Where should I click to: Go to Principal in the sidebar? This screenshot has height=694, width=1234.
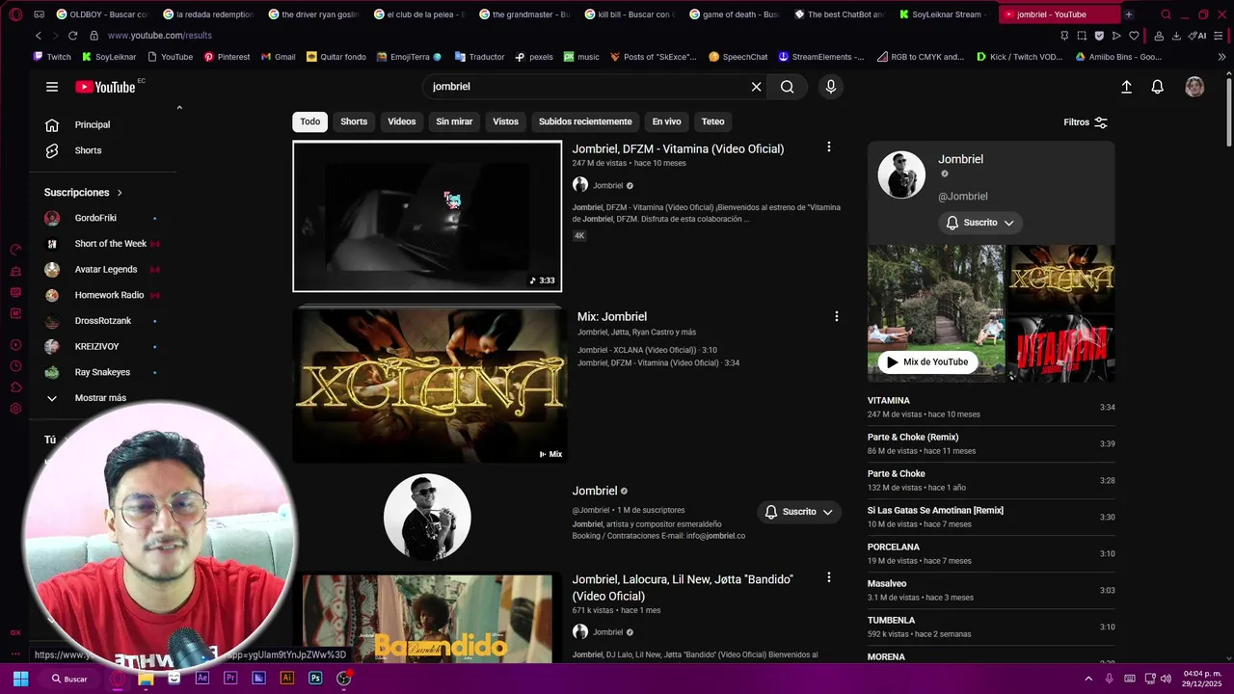point(93,125)
